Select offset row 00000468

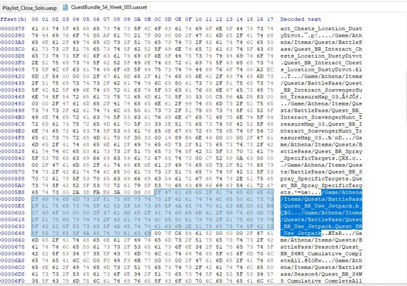pos(13,97)
